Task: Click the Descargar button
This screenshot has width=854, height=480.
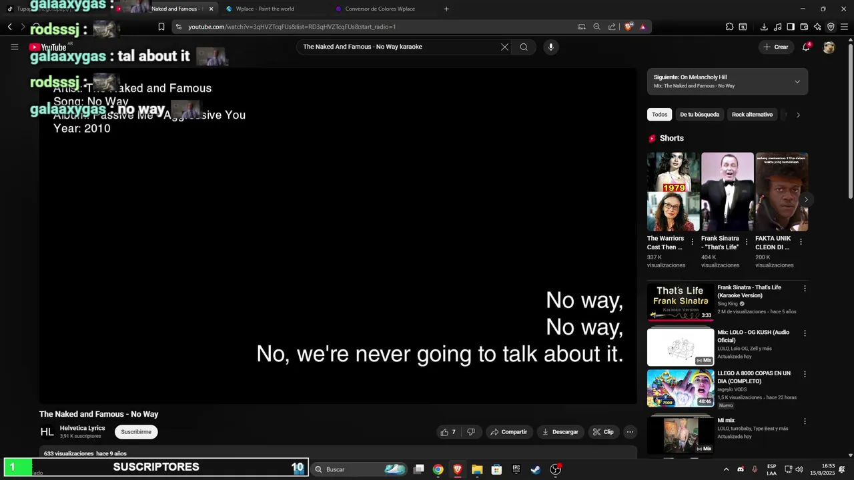Action: (560, 432)
